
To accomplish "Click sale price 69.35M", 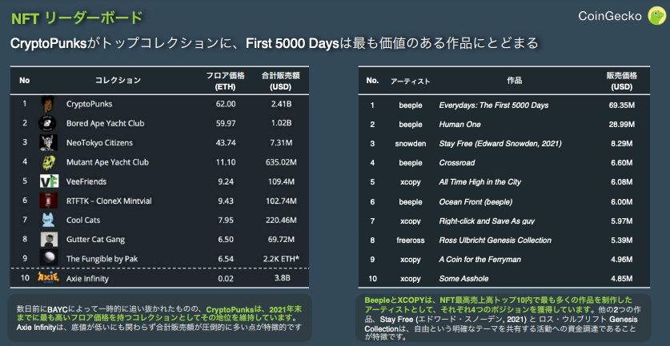I will pos(621,105).
